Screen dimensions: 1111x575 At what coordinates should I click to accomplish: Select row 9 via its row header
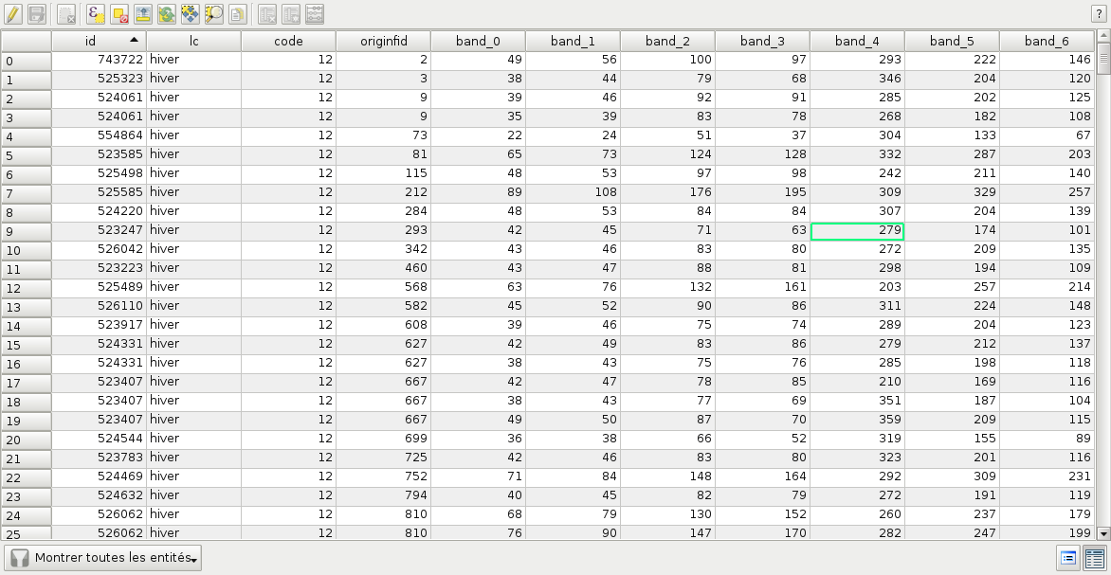[x=26, y=231]
